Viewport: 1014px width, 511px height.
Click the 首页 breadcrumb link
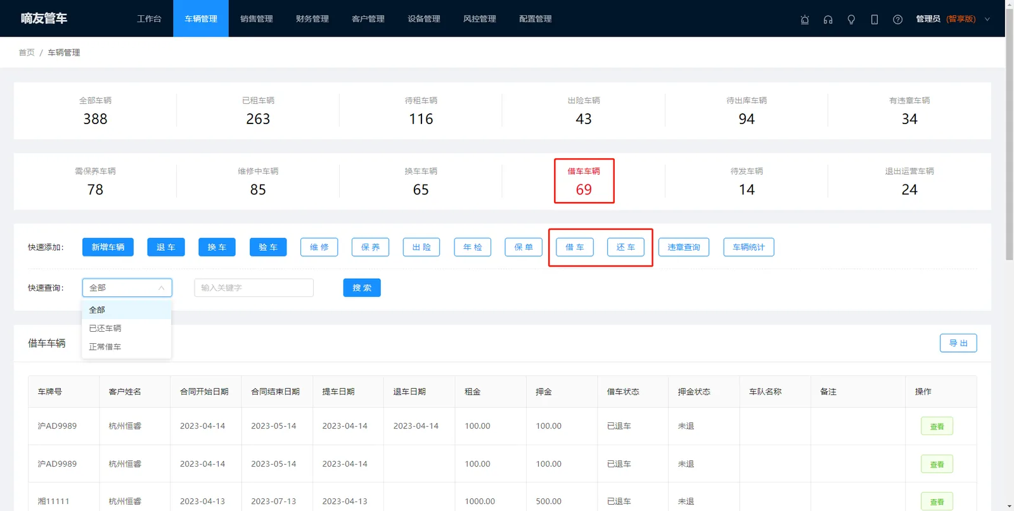click(x=27, y=53)
